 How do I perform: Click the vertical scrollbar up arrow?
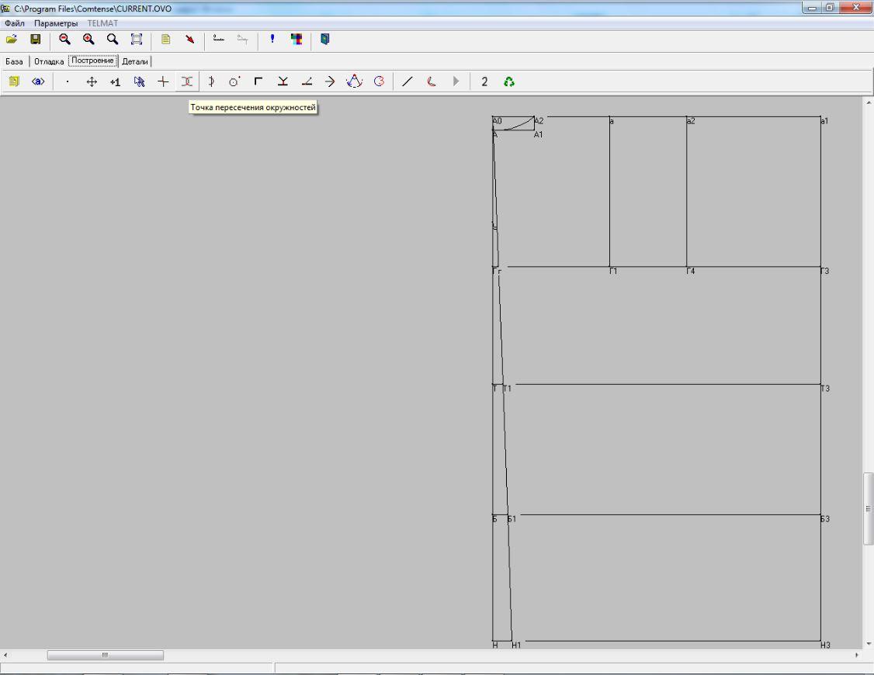click(x=869, y=102)
